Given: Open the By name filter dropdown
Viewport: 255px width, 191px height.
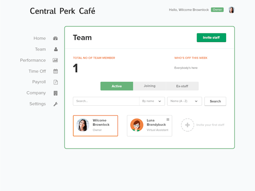Looking at the screenshot, I should click(152, 101).
